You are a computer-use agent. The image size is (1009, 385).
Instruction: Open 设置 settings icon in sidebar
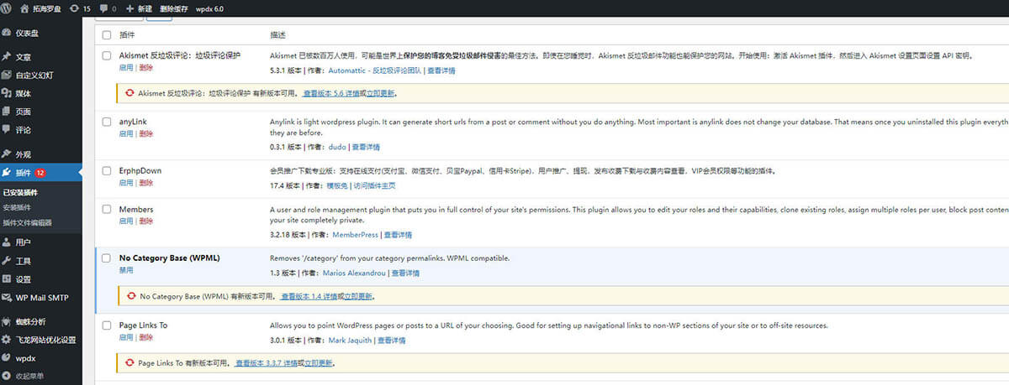[7, 279]
